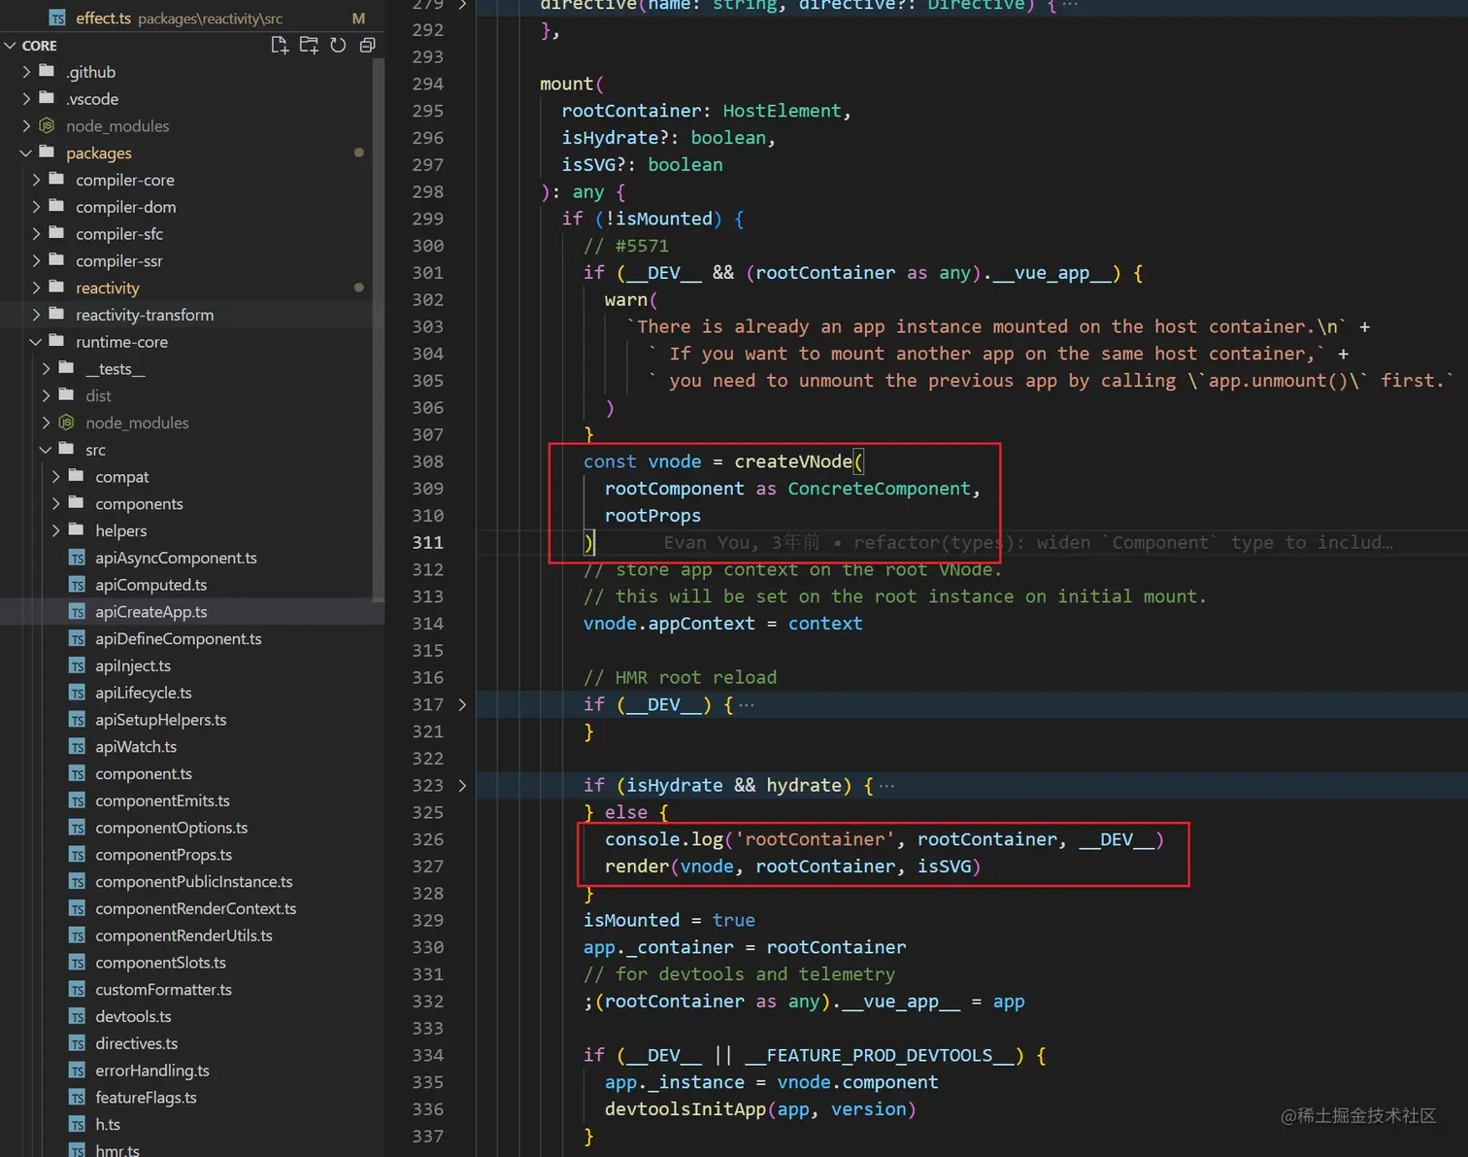The height and width of the screenshot is (1157, 1468).
Task: Click the TS icon beside component.ts
Action: (77, 774)
